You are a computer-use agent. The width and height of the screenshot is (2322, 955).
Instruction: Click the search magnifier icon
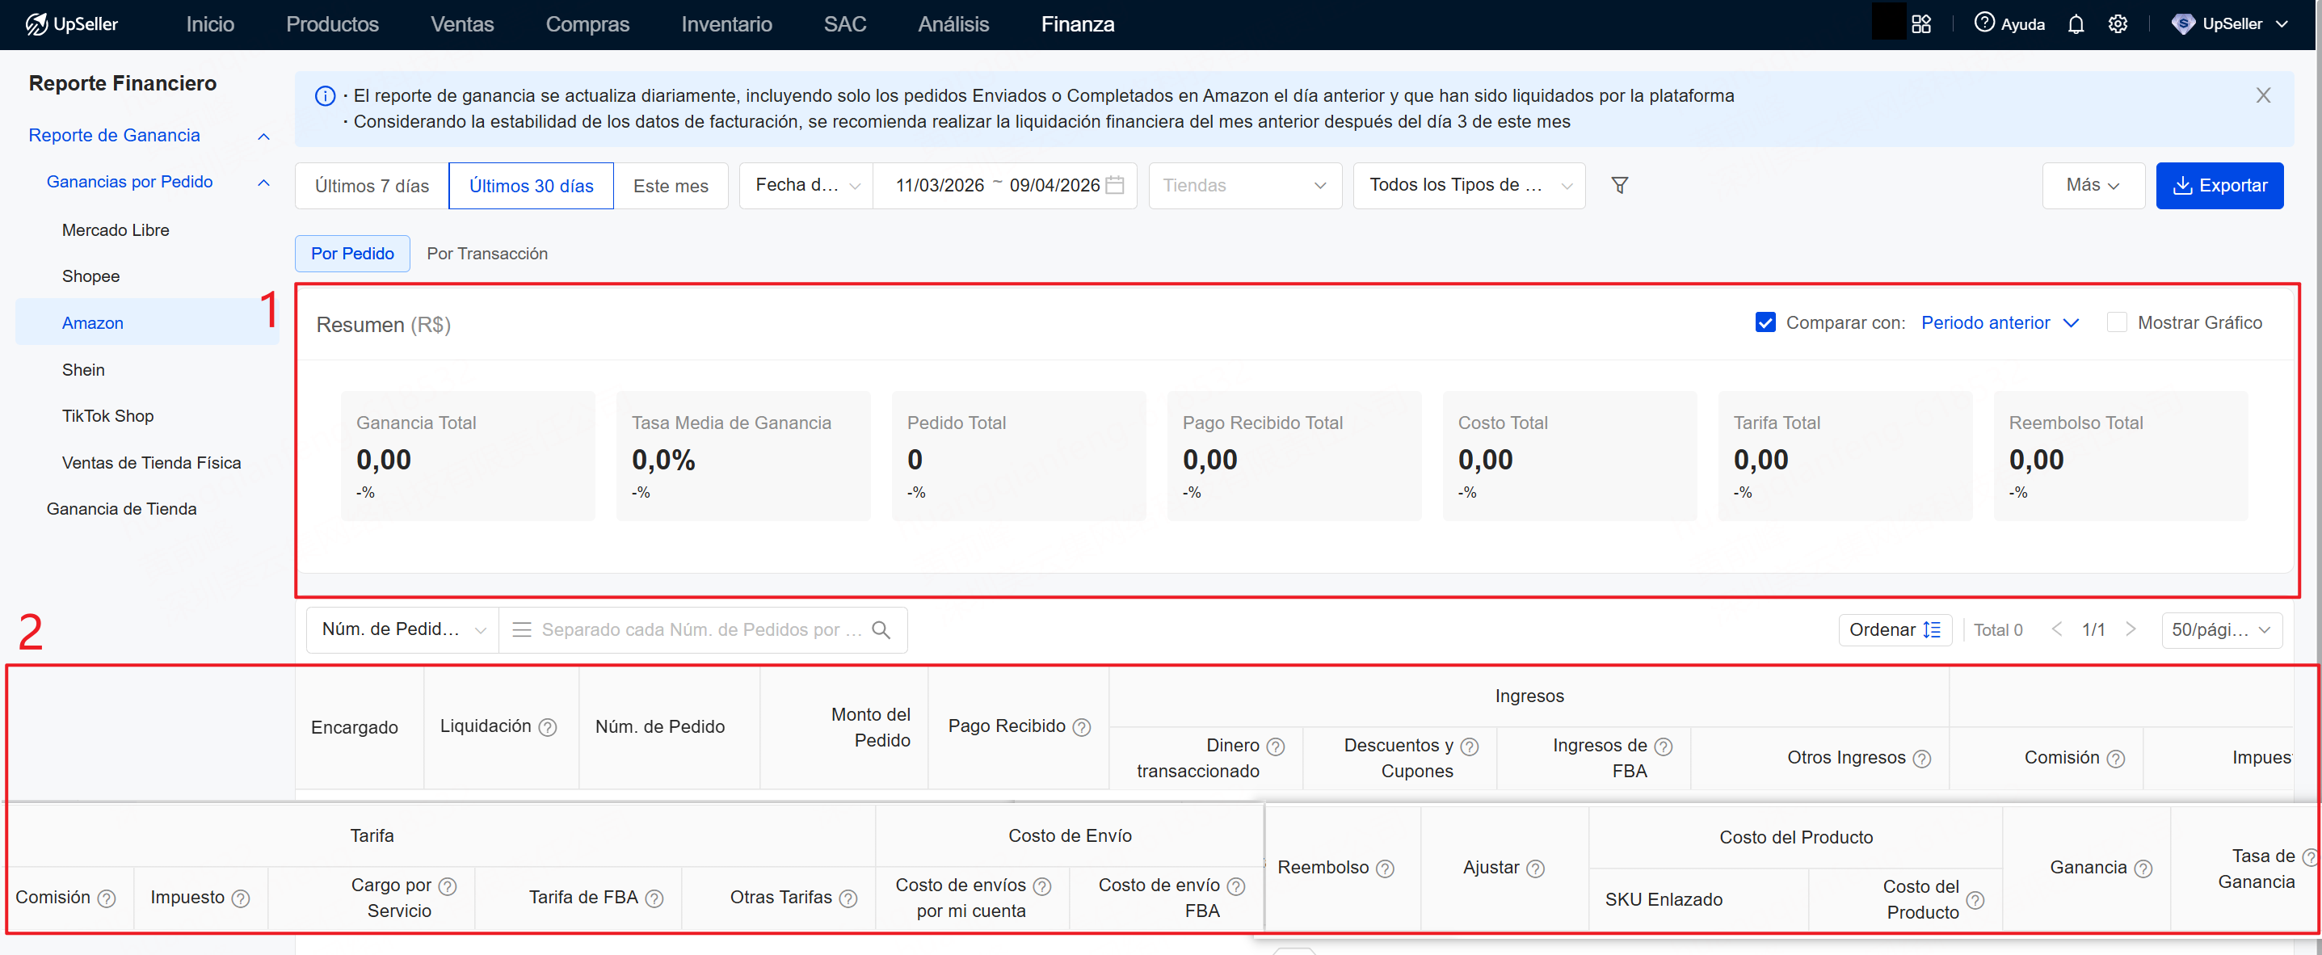tap(881, 629)
